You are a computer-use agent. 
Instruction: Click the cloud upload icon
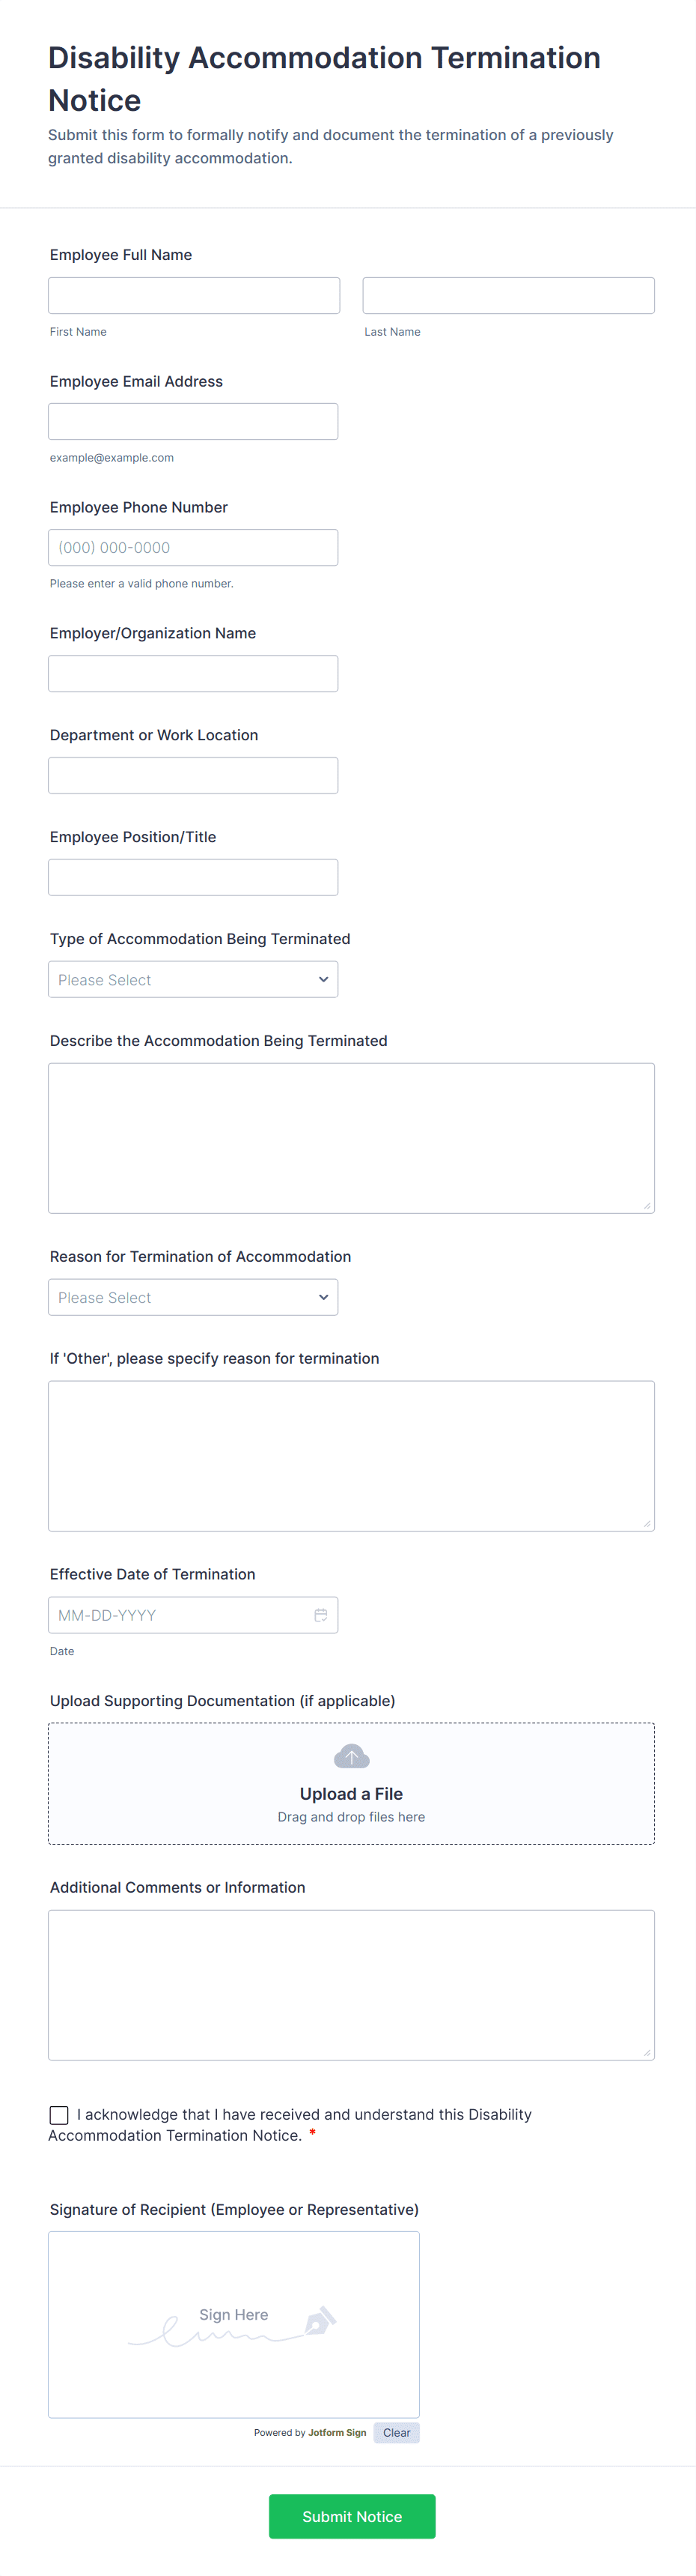pyautogui.click(x=352, y=1757)
